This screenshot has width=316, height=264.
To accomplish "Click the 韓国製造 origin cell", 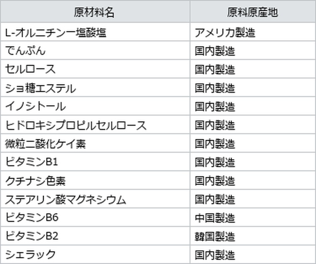I will pyautogui.click(x=253, y=236).
